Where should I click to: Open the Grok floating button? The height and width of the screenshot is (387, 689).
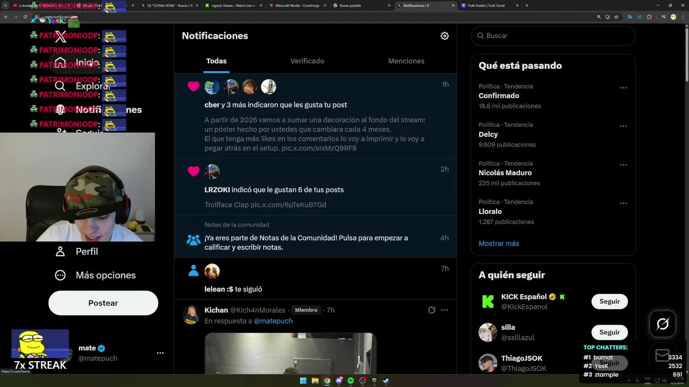(x=663, y=324)
